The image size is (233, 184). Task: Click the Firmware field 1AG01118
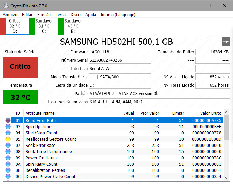click(x=120, y=52)
